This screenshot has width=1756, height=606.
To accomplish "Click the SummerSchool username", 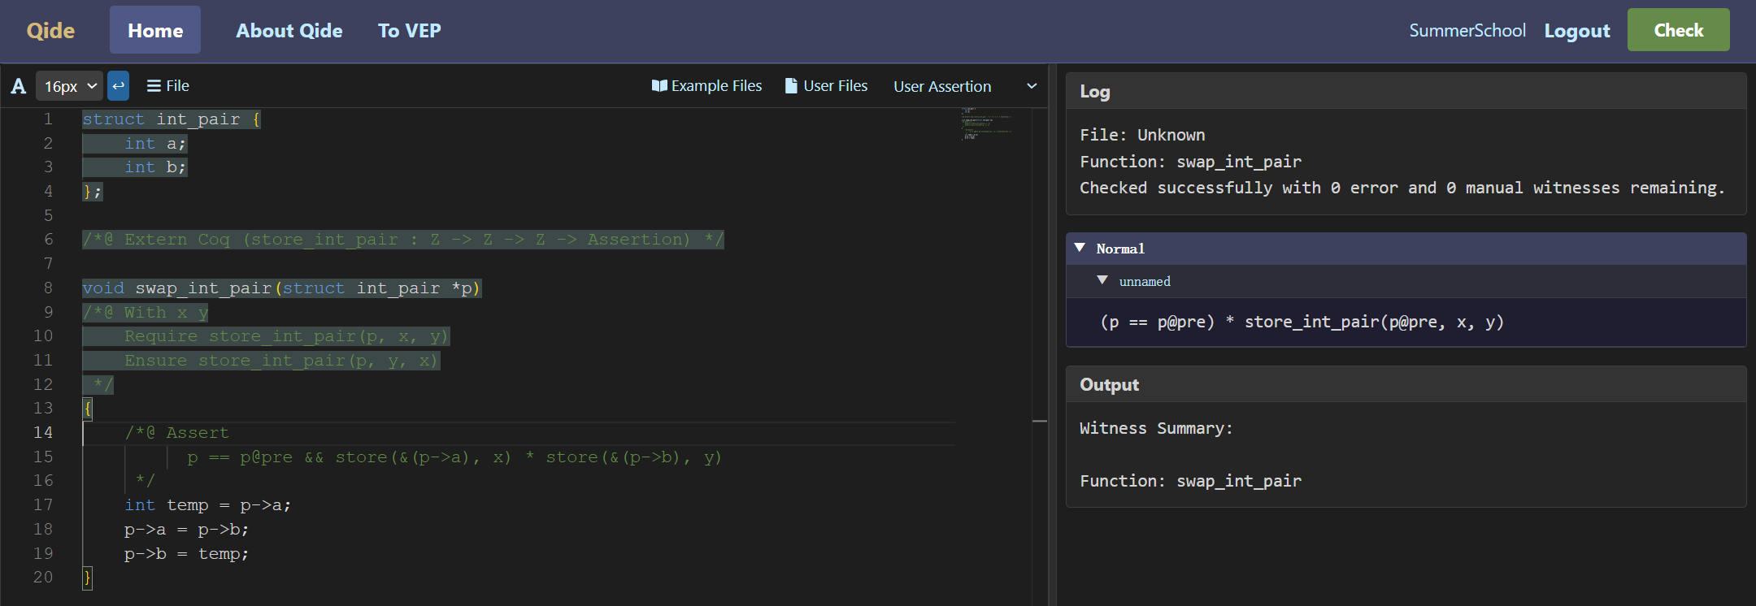I will click(1467, 30).
